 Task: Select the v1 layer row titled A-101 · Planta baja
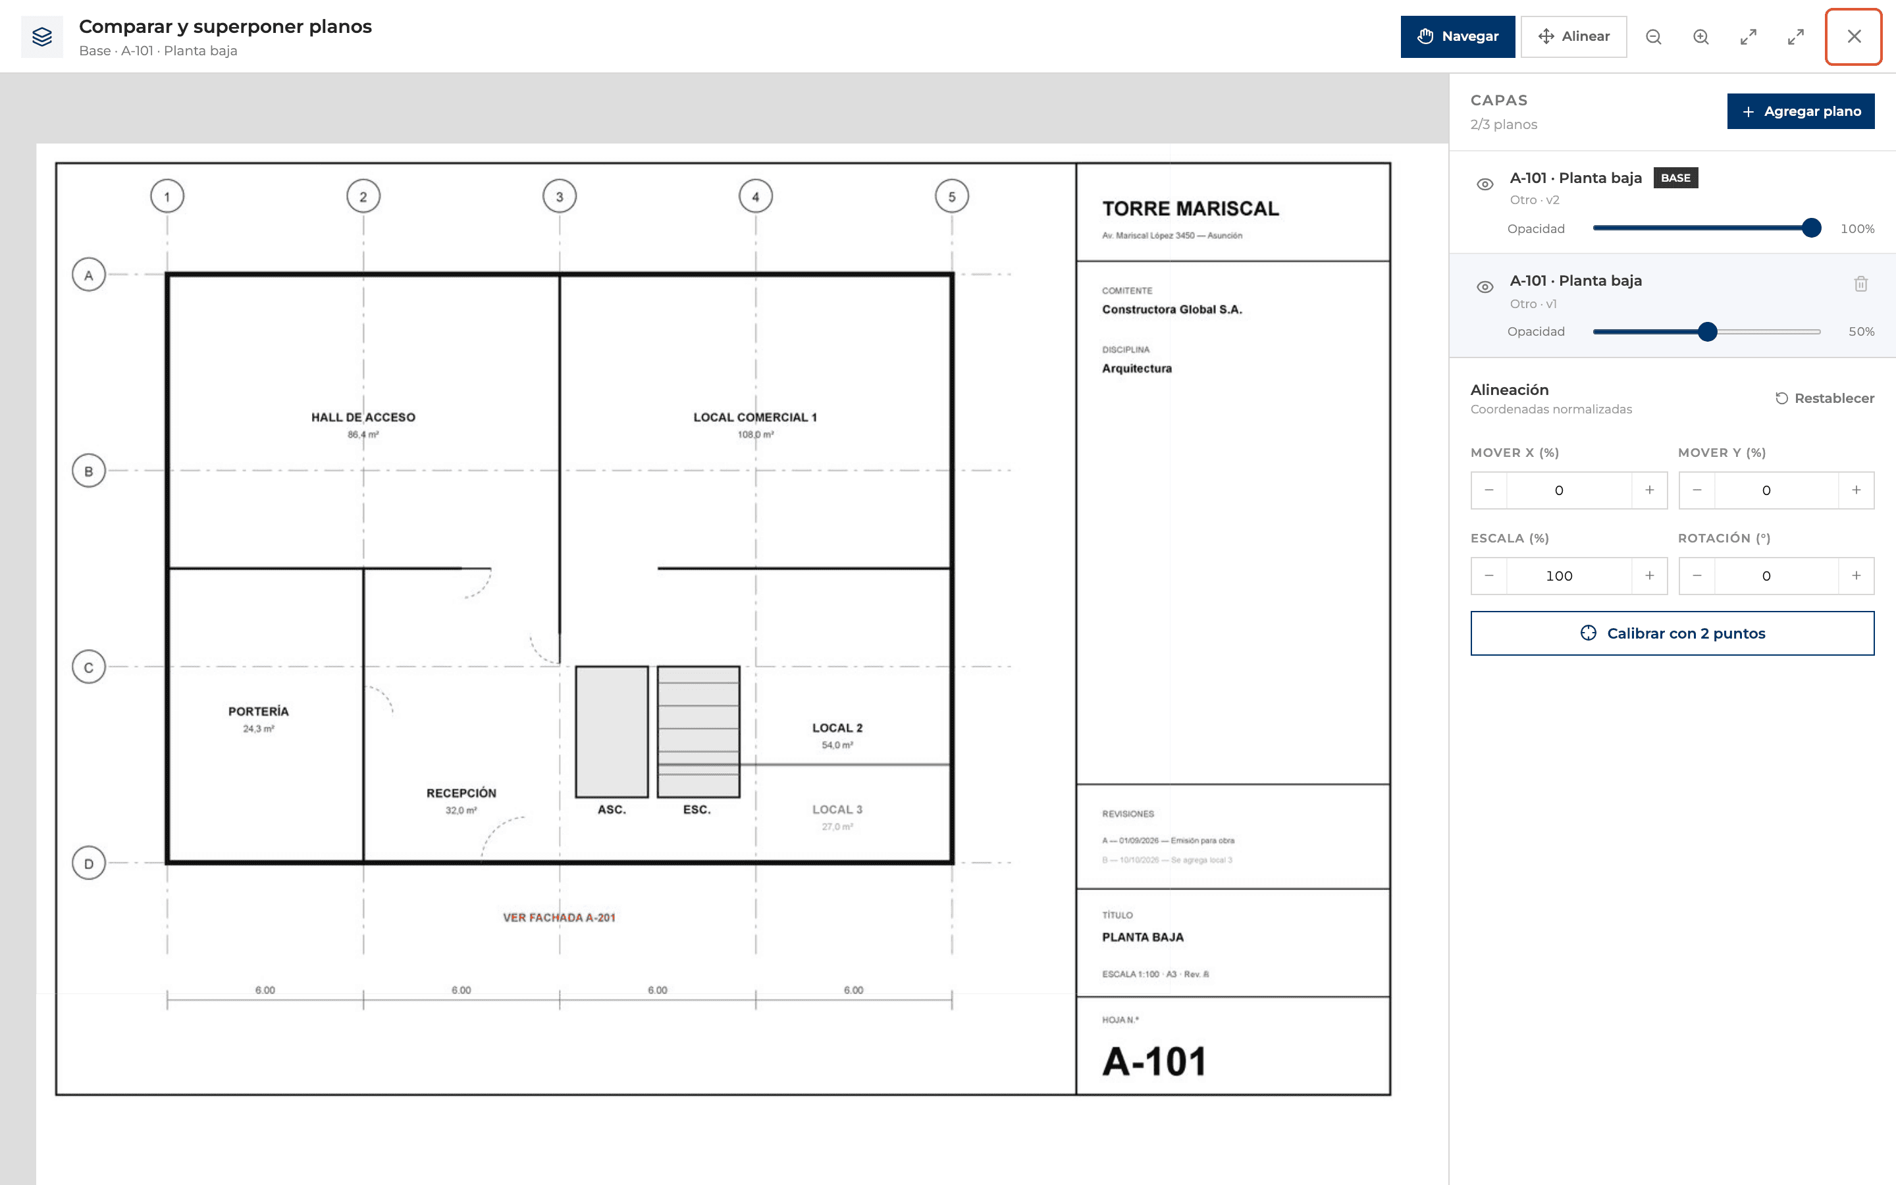click(x=1575, y=280)
